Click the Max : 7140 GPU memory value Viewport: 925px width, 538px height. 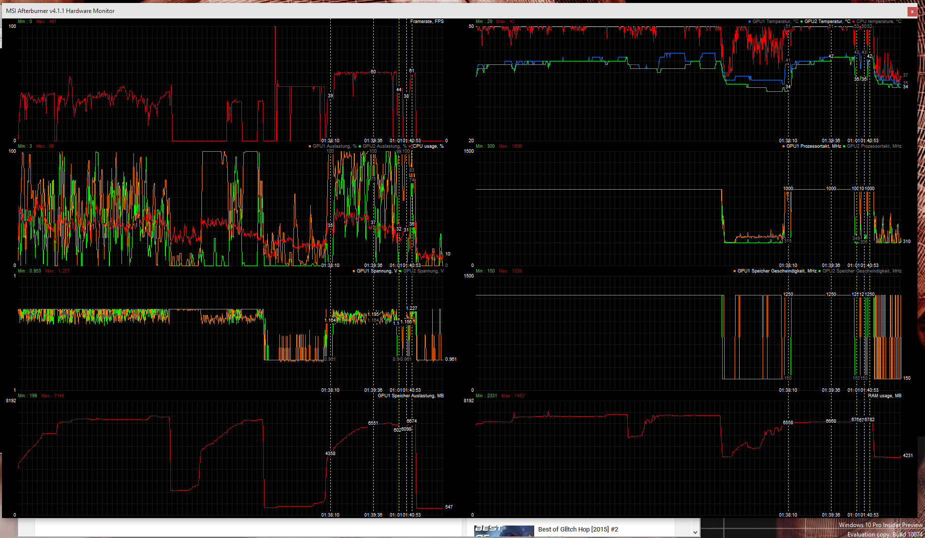(x=52, y=396)
